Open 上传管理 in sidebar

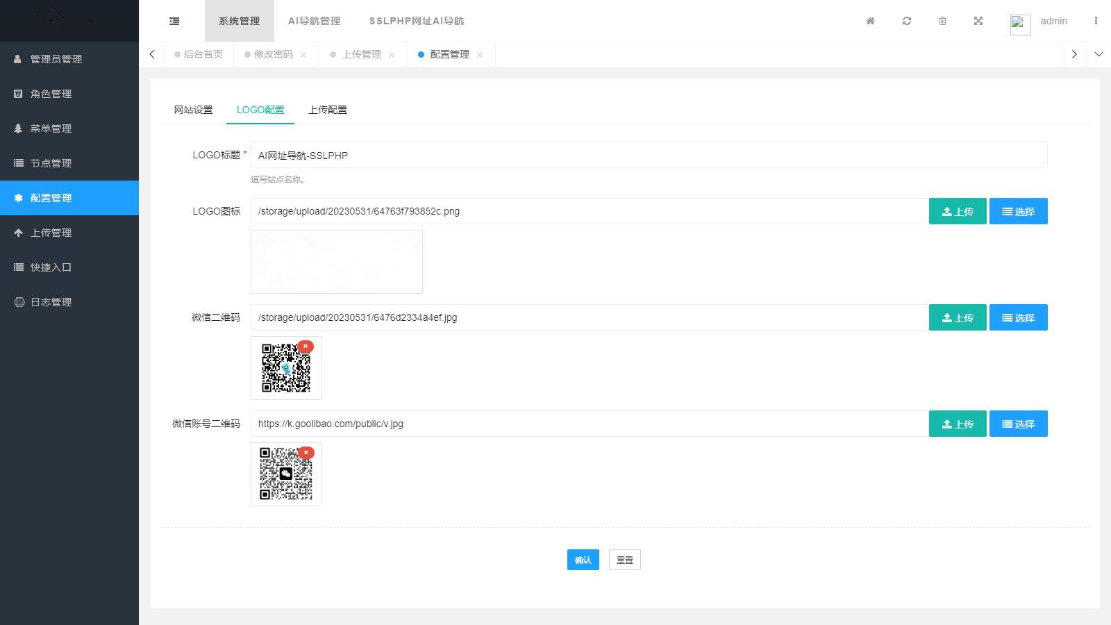(69, 233)
